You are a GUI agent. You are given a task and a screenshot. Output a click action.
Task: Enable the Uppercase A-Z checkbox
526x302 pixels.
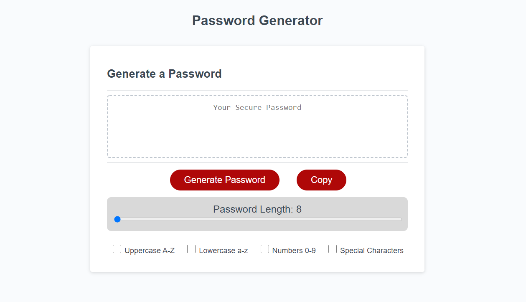pos(117,249)
